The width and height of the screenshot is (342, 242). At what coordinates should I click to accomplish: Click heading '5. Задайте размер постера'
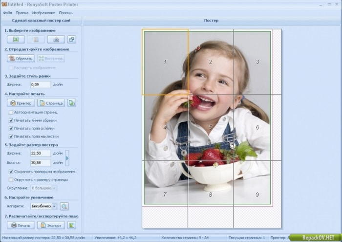tap(31, 145)
